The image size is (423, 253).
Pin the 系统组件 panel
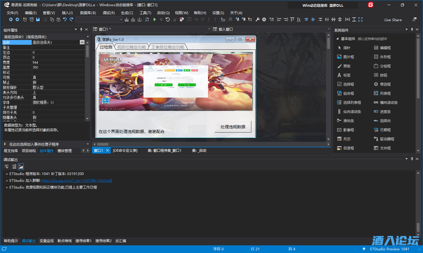(x=412, y=29)
